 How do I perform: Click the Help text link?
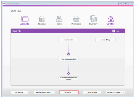(118, 31)
